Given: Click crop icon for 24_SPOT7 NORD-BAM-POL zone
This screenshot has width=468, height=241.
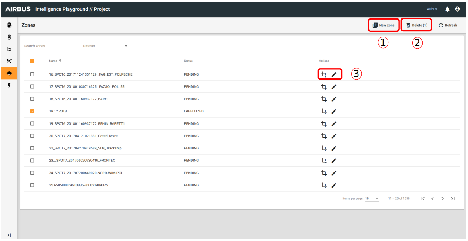Looking at the screenshot, I should [x=324, y=173].
